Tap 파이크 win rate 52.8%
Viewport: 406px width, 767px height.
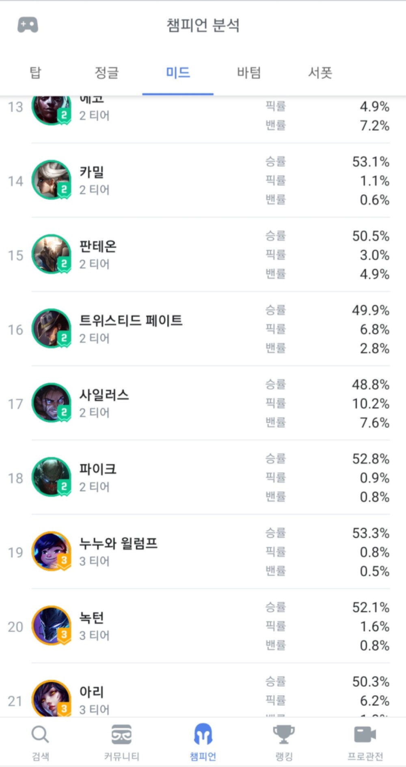371,459
